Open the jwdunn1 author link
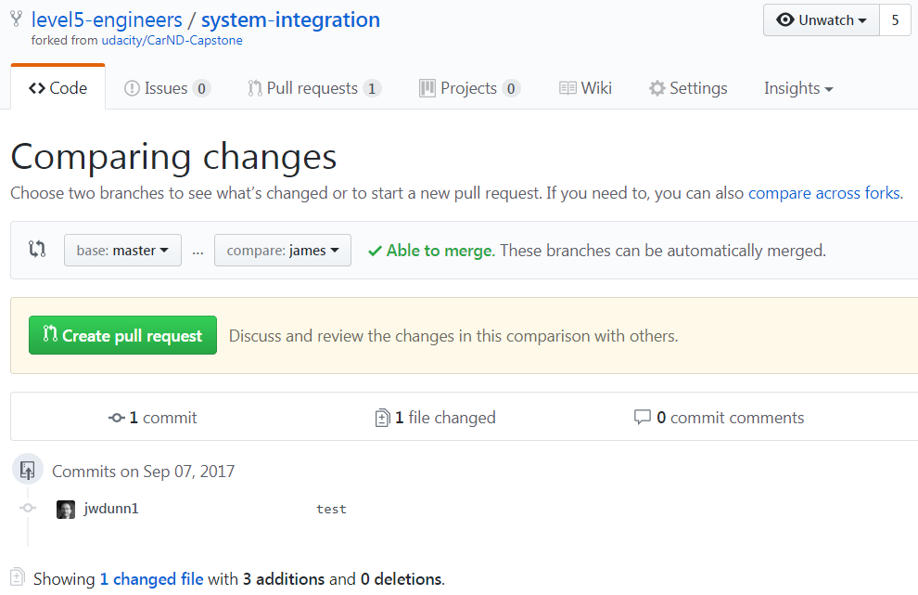 point(111,509)
